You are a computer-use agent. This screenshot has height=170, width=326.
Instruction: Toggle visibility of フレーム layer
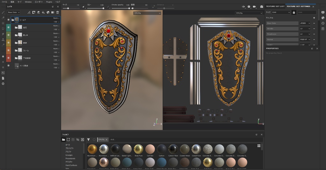(9, 50)
